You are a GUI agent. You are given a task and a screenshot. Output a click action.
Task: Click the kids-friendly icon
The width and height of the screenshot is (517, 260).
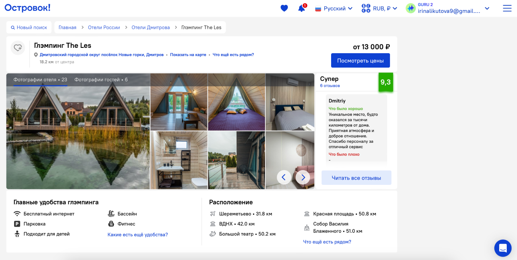[x=17, y=234]
